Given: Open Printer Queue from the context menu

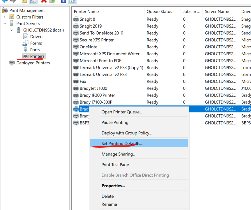Looking at the screenshot, I should tap(121, 112).
